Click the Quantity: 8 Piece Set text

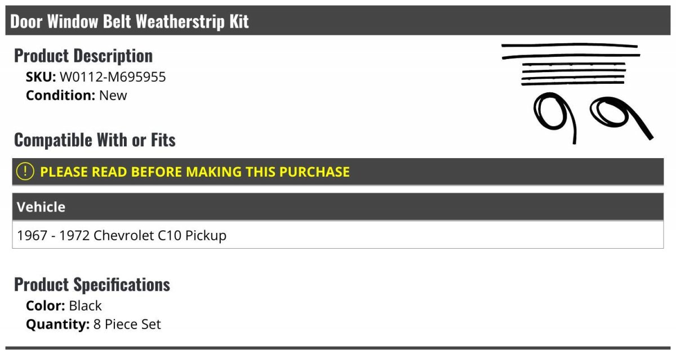click(94, 325)
